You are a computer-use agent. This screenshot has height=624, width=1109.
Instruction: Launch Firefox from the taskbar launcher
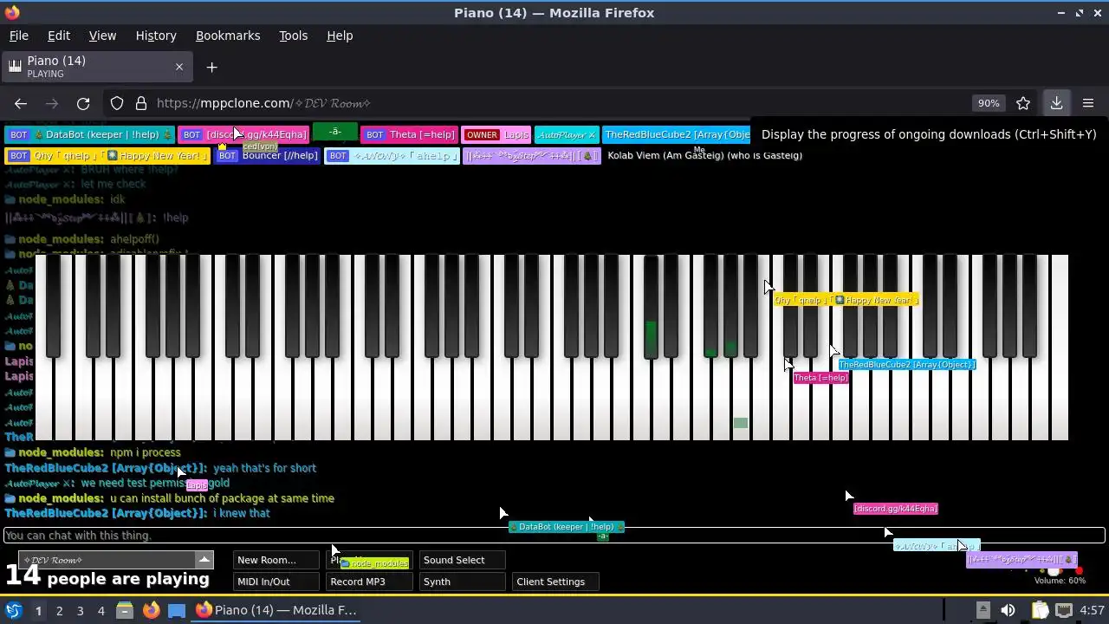point(151,610)
